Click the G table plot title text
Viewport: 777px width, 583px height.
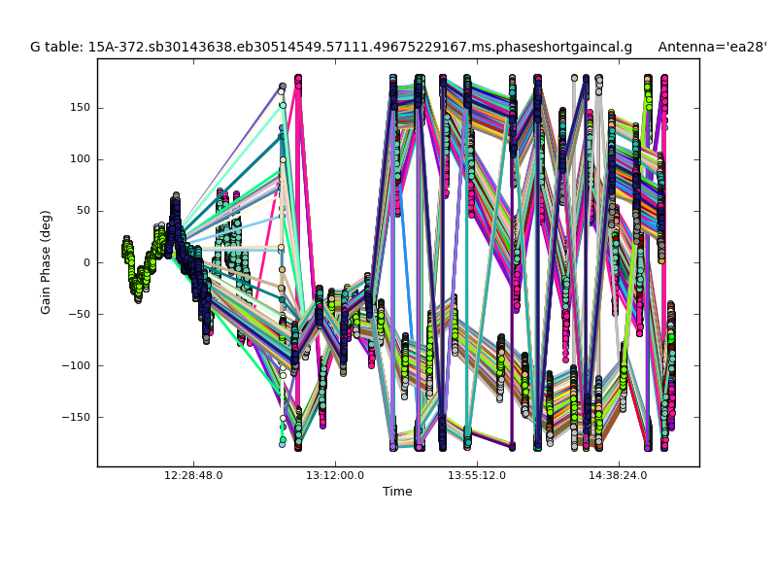(x=330, y=47)
